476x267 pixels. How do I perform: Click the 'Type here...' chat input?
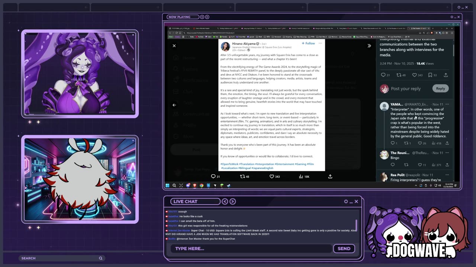[251, 248]
